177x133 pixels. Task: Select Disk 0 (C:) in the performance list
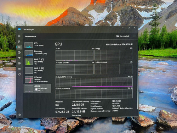click(38, 62)
